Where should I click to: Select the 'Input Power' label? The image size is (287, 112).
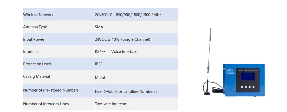pyautogui.click(x=34, y=39)
